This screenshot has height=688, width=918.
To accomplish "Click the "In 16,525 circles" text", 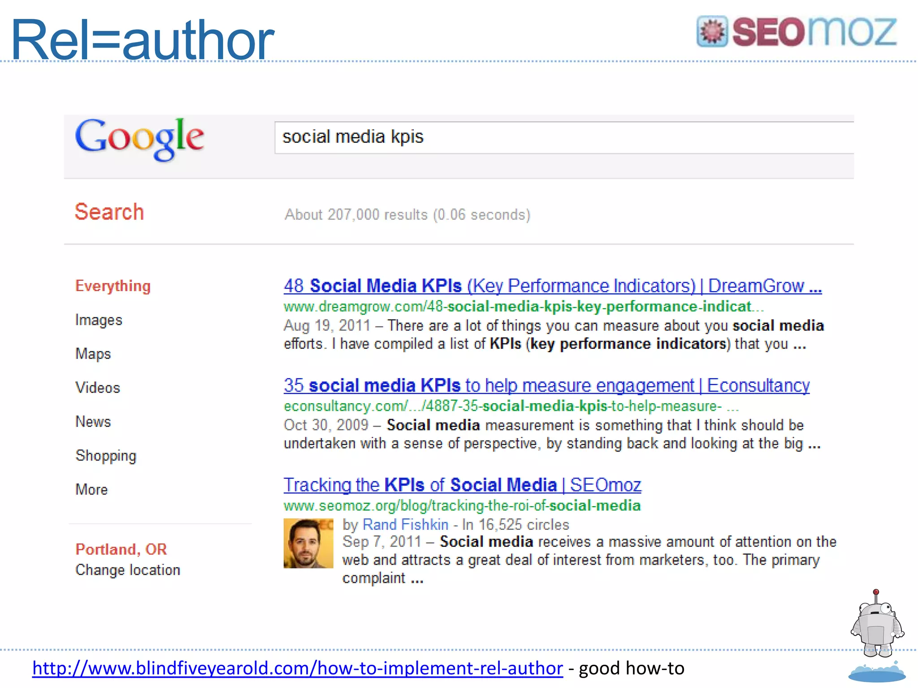I will [515, 525].
